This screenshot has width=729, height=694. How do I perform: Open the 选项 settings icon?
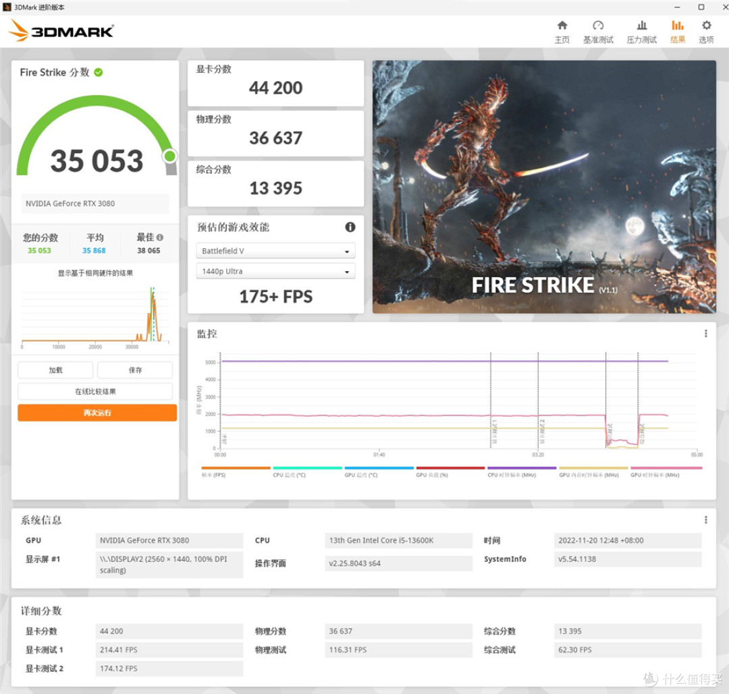(706, 31)
